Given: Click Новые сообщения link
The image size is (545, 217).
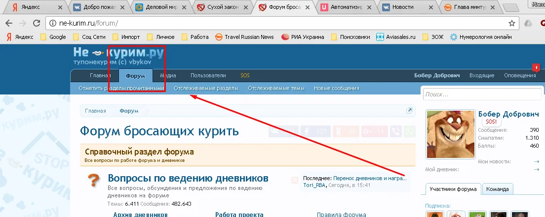Looking at the screenshot, I should (x=337, y=89).
